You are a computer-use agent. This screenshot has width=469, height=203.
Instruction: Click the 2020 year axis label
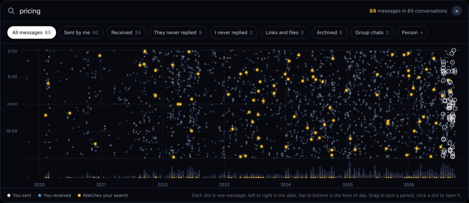pyautogui.click(x=40, y=185)
